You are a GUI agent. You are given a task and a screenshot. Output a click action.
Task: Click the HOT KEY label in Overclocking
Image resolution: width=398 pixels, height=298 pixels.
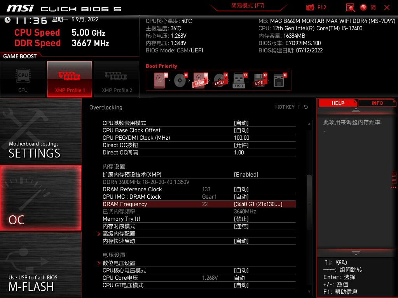(x=285, y=107)
